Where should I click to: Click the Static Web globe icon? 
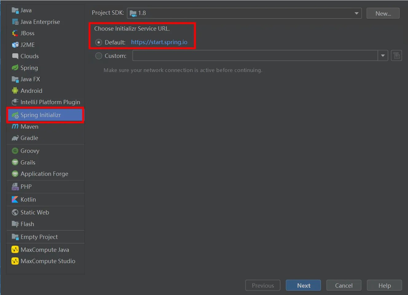coord(15,212)
